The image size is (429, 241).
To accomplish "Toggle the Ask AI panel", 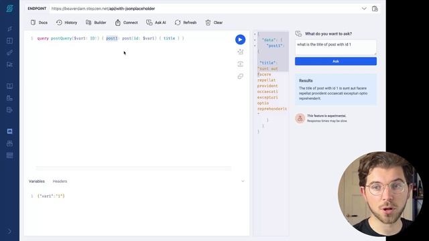I will coord(156,23).
